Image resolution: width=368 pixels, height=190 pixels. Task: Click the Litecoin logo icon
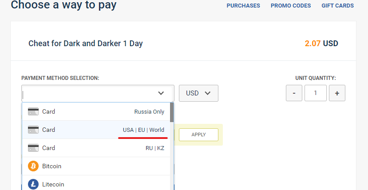click(x=33, y=184)
